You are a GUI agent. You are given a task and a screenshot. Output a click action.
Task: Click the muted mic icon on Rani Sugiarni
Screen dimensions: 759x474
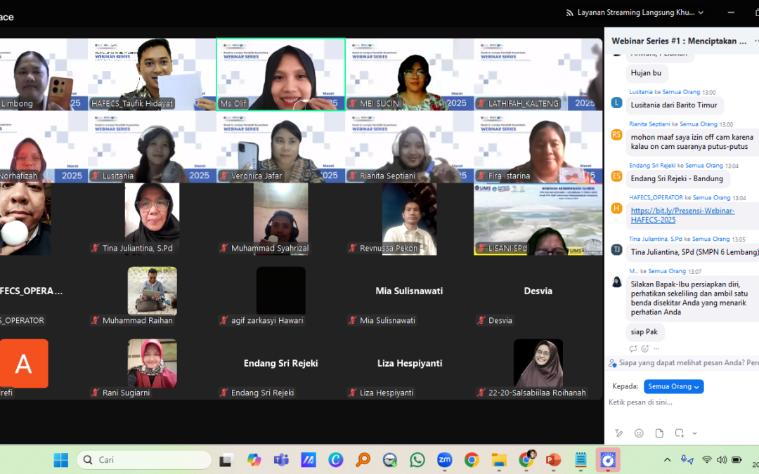coord(96,393)
